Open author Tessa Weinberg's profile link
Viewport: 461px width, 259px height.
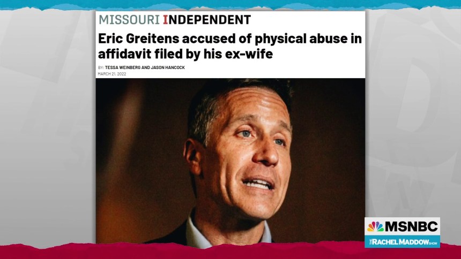pyautogui.click(x=123, y=67)
